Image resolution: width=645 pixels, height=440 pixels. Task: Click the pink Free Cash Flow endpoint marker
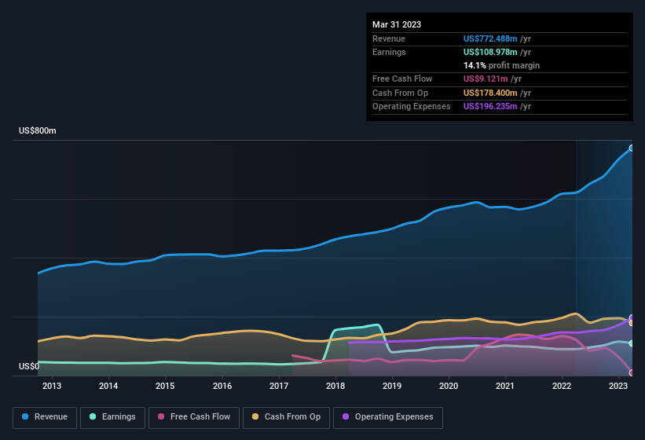coord(632,372)
